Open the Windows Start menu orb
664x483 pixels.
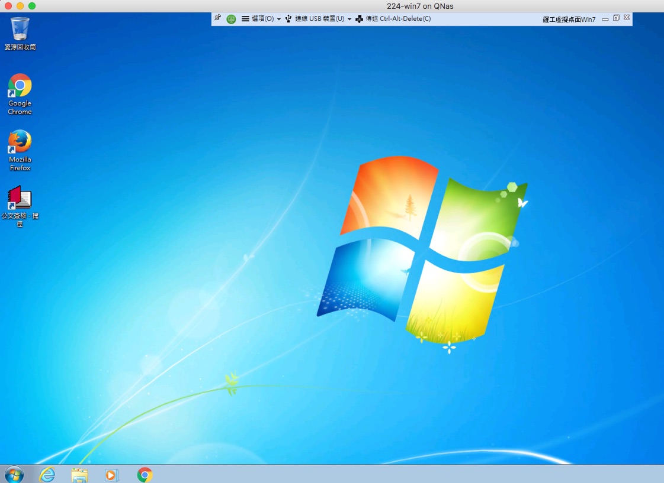(x=14, y=475)
